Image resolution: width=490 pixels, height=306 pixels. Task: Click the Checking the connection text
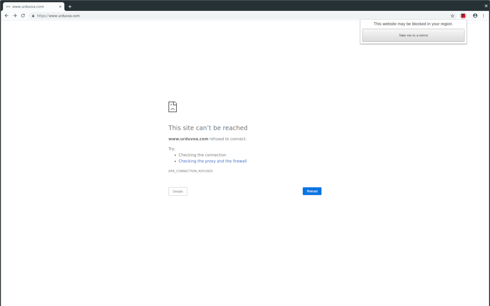(203, 155)
